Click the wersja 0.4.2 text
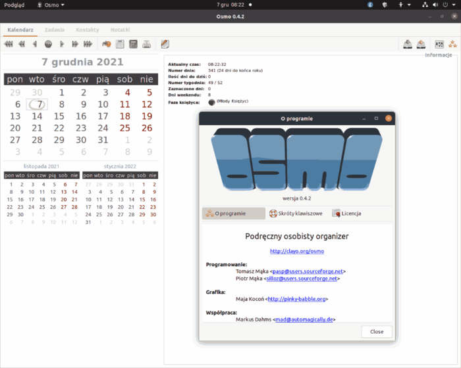 tap(296, 198)
